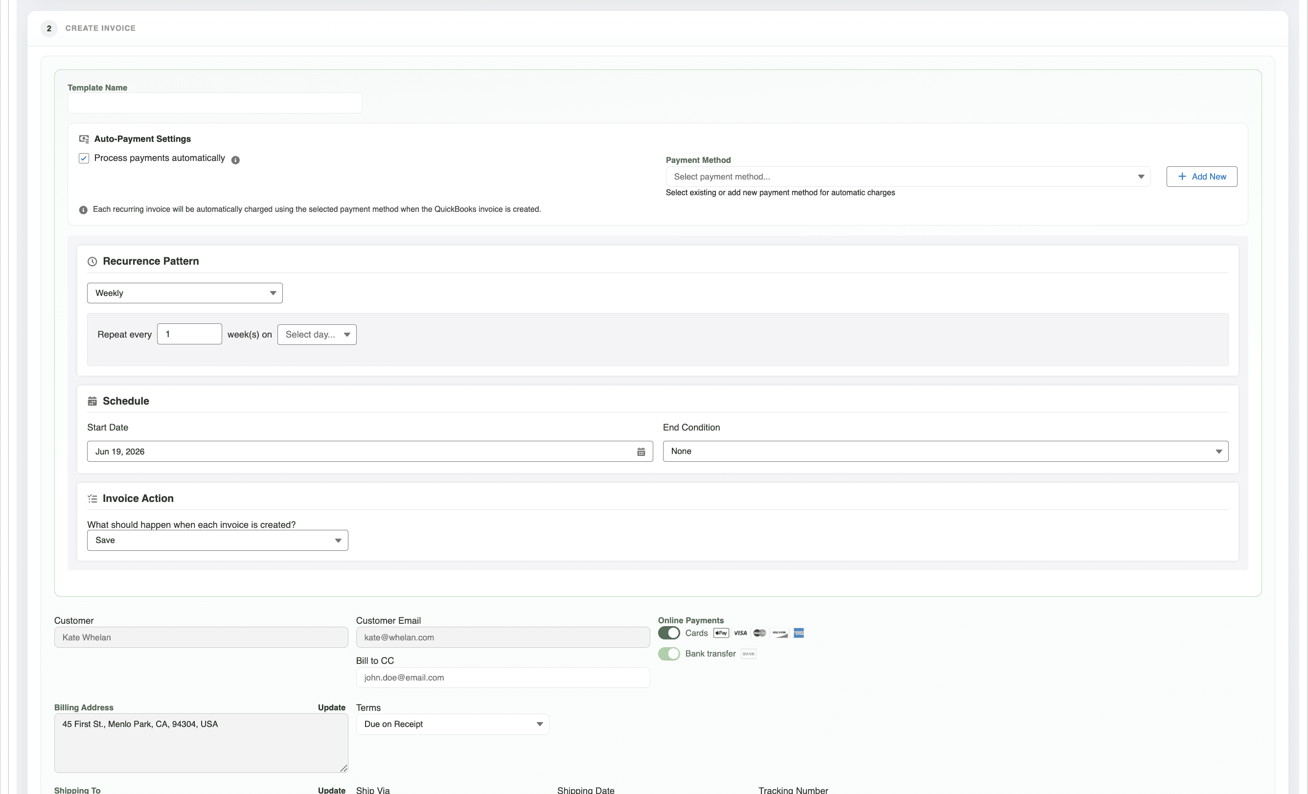This screenshot has height=794, width=1308.
Task: Click the step 2 number badge
Action: [x=49, y=28]
